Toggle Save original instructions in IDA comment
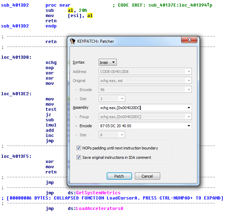 coord(79,157)
